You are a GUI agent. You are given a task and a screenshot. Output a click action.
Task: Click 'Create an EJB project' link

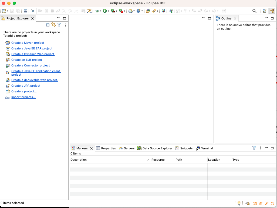27,60
